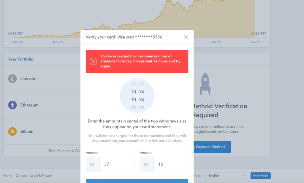Open the Legal & Privacy link

point(41,176)
